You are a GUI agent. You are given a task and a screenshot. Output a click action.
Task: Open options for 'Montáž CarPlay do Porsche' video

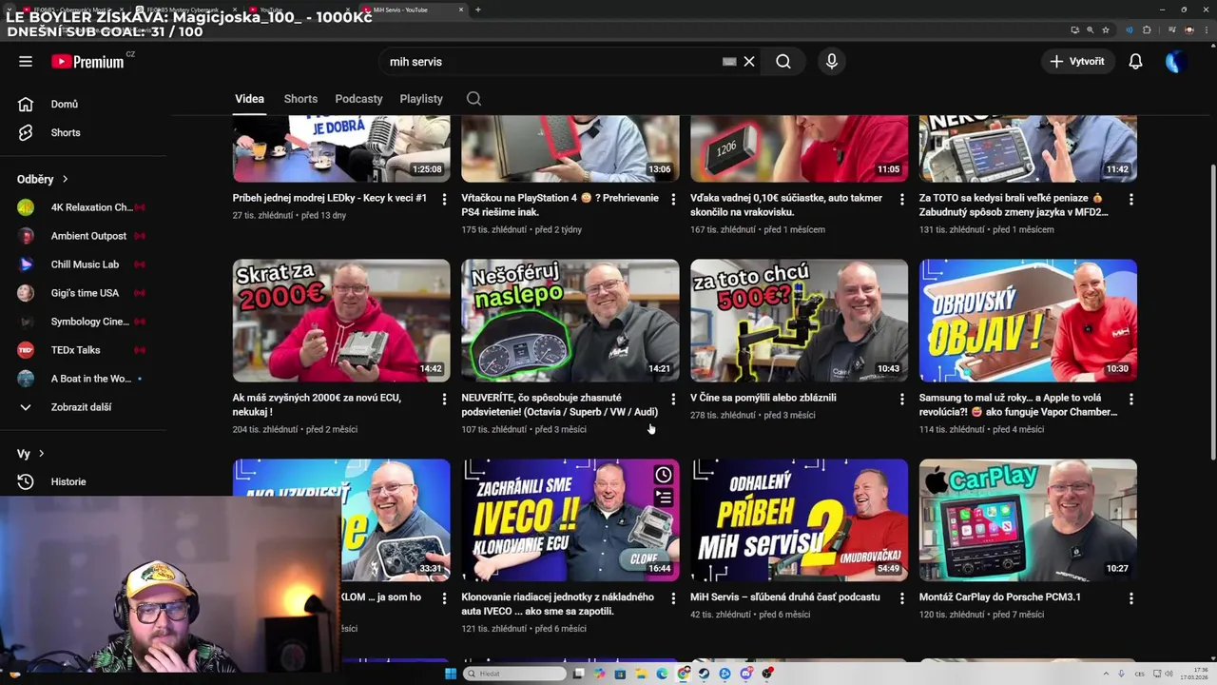pyautogui.click(x=1130, y=599)
